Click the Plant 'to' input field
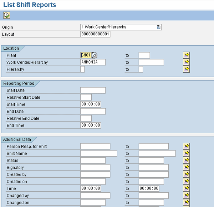 click(144, 55)
